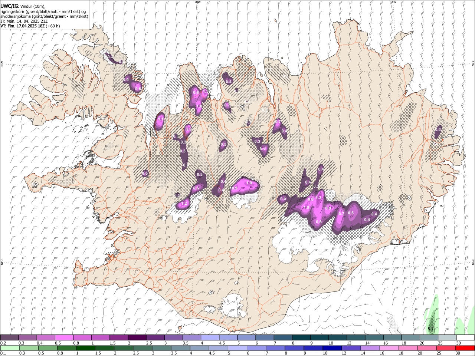Viewport: 475px width, 356px height.
Task: Select the 12 teal swatch in upper legend row
Action: [x=356, y=337]
